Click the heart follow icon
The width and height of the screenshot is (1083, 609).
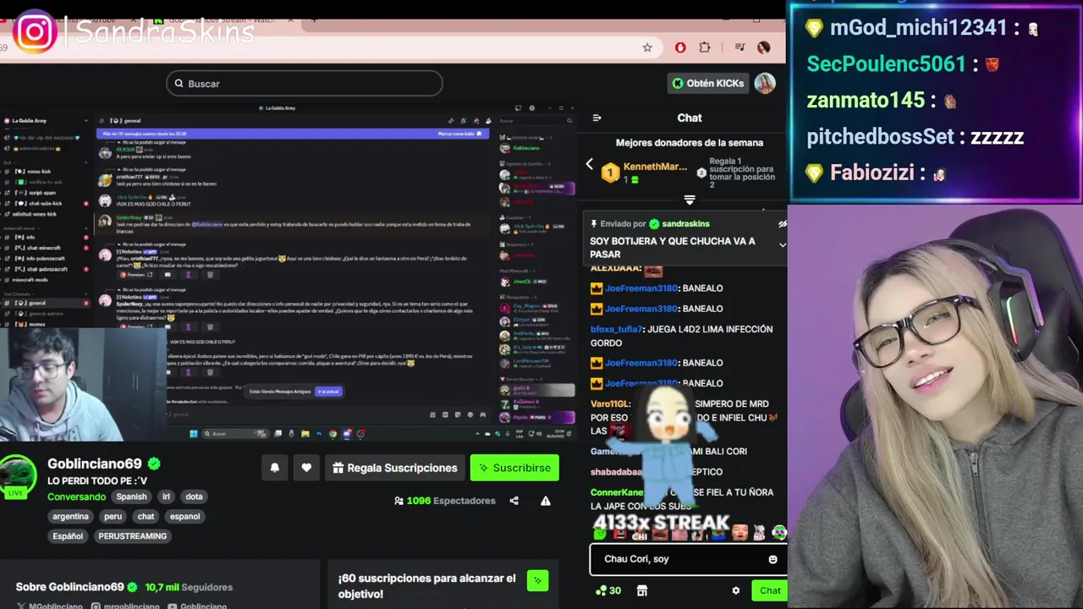306,468
